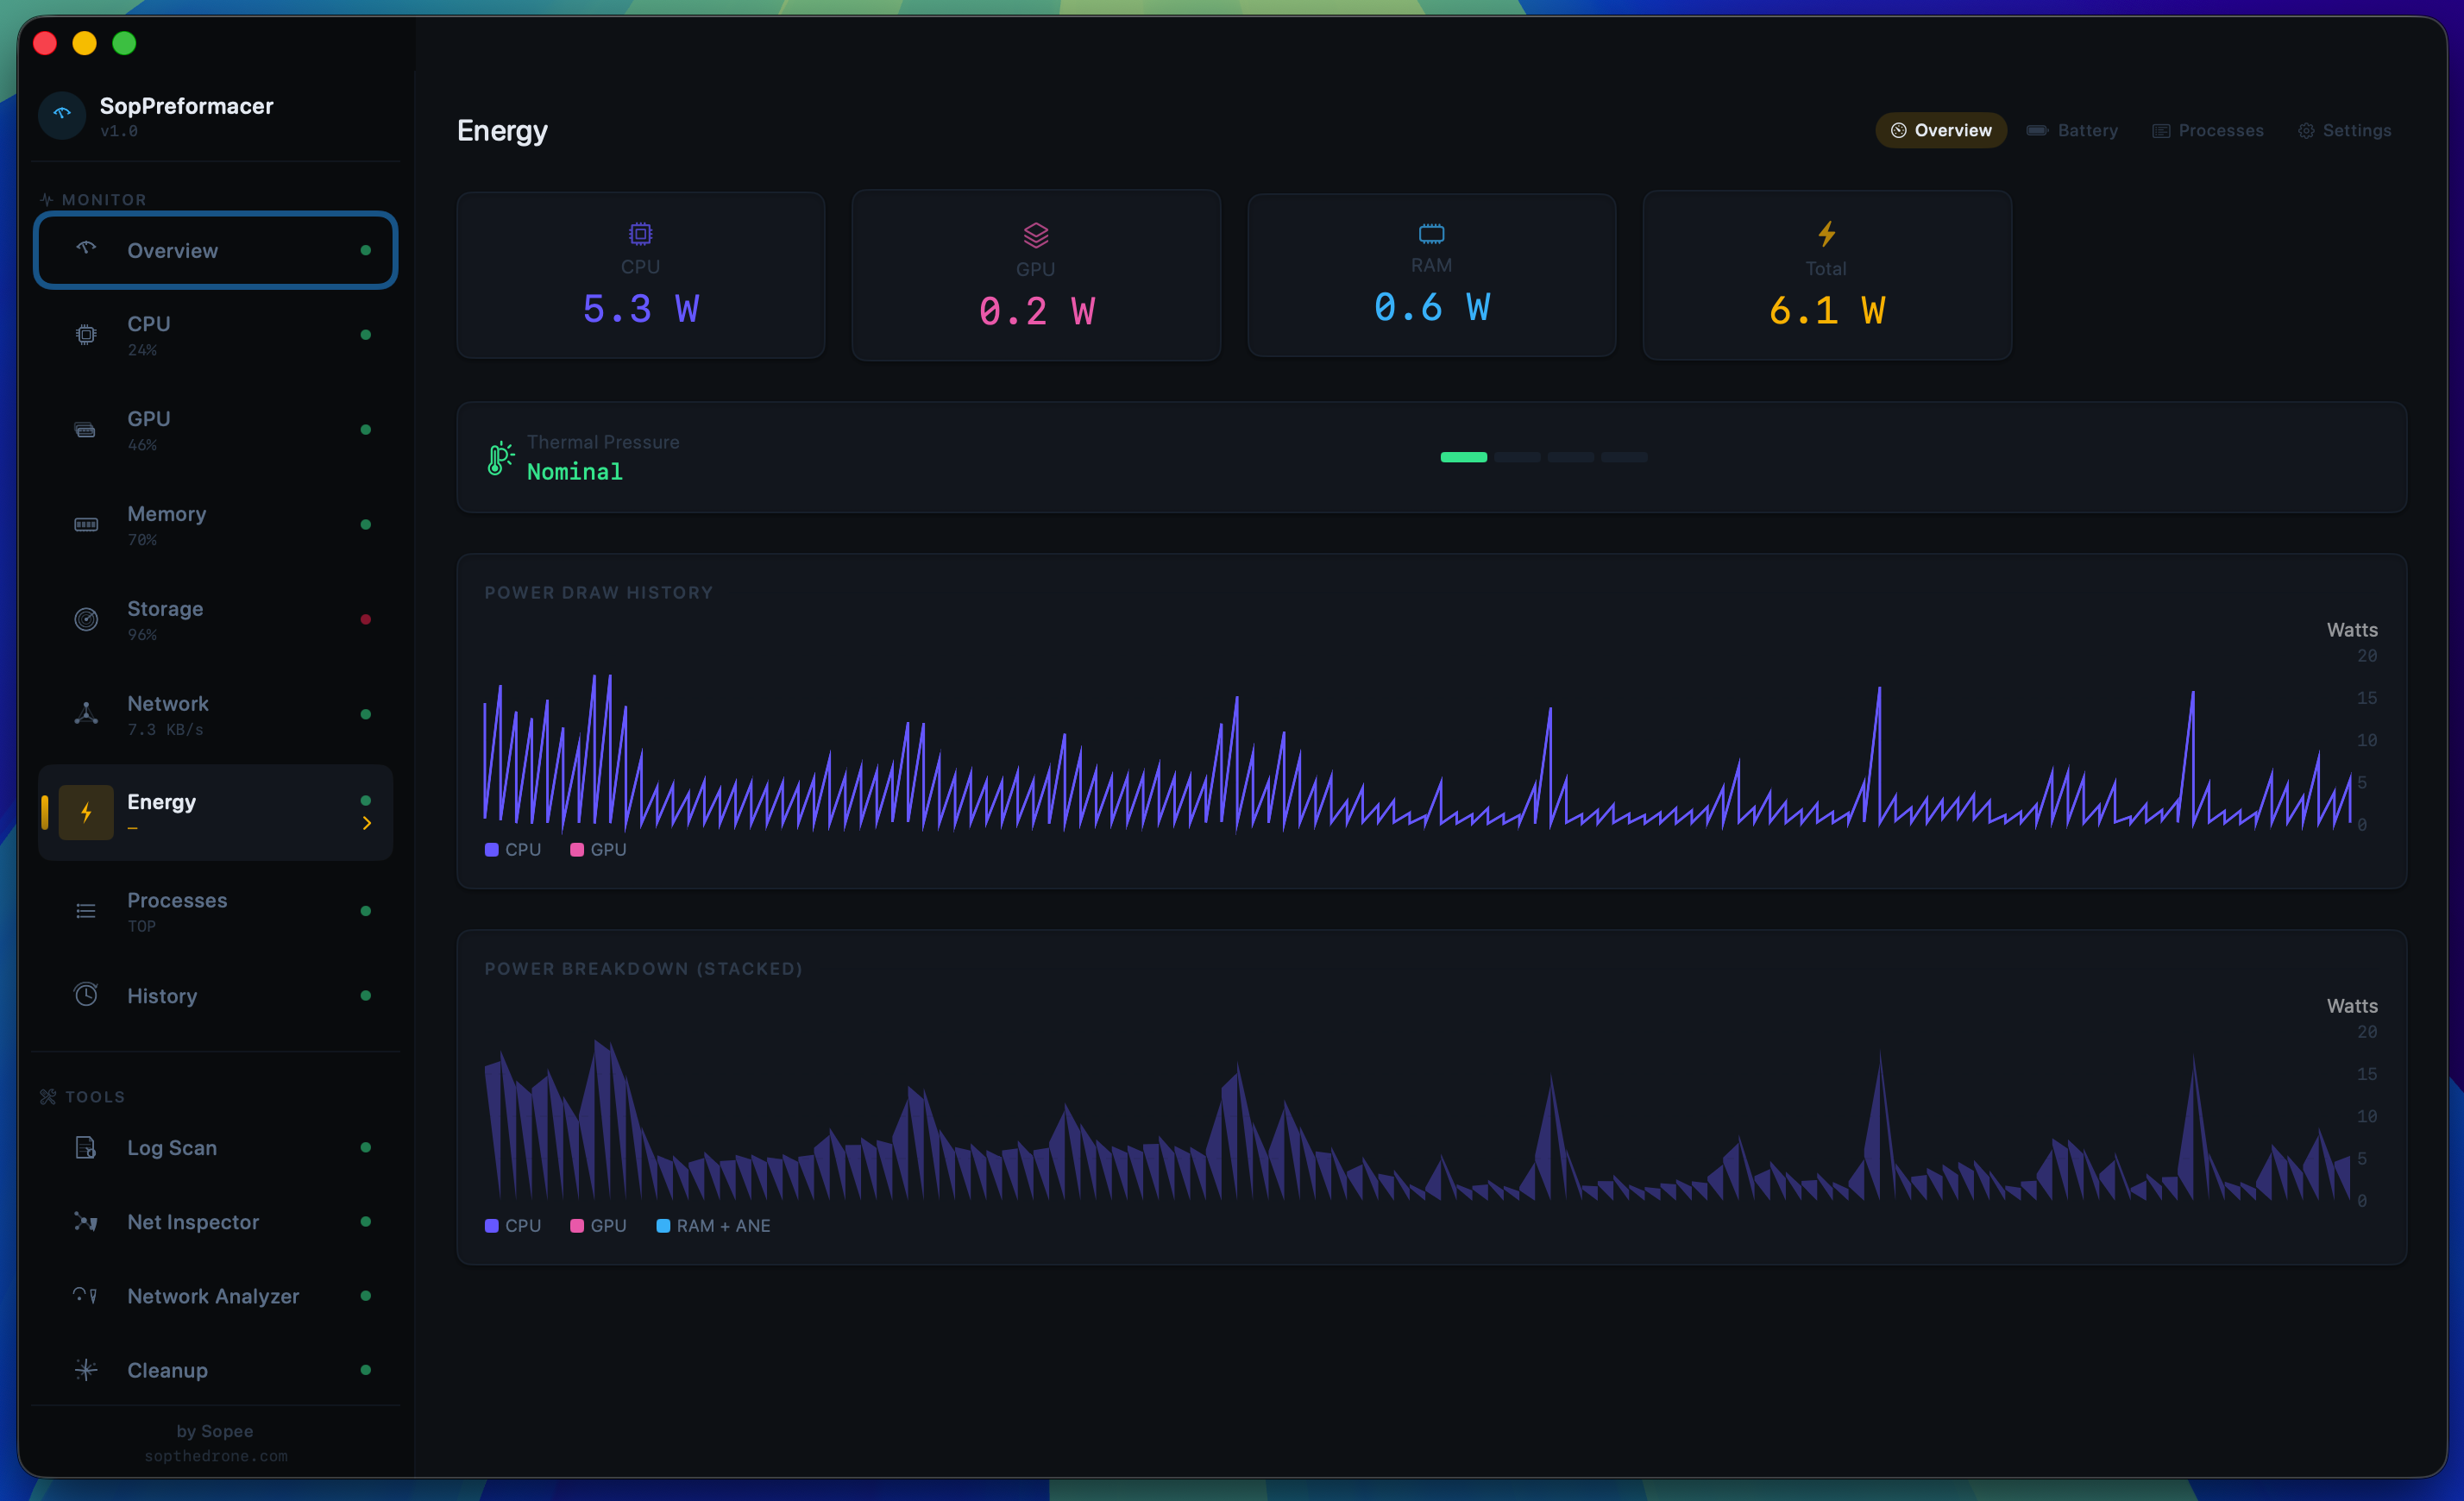Click the Energy lightning bolt icon
Viewport: 2464px width, 1501px height.
86,812
